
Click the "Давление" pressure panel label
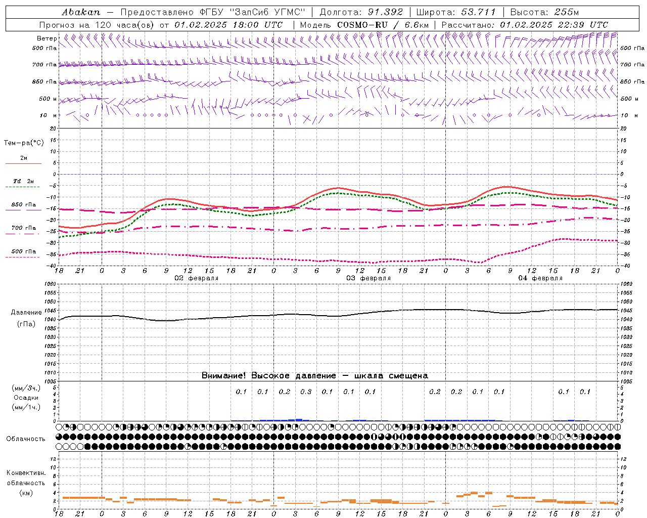26,313
